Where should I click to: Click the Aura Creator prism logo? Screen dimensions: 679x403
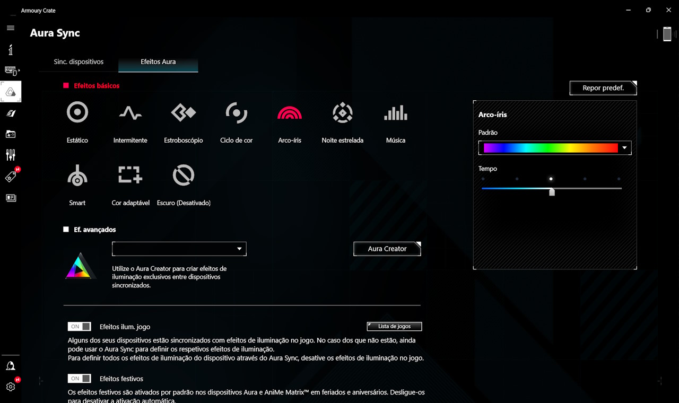point(80,266)
